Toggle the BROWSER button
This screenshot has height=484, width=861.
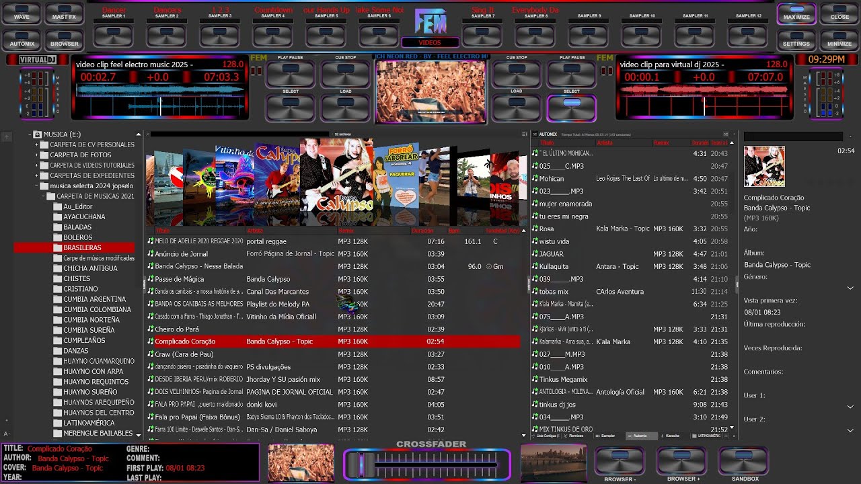tap(64, 39)
